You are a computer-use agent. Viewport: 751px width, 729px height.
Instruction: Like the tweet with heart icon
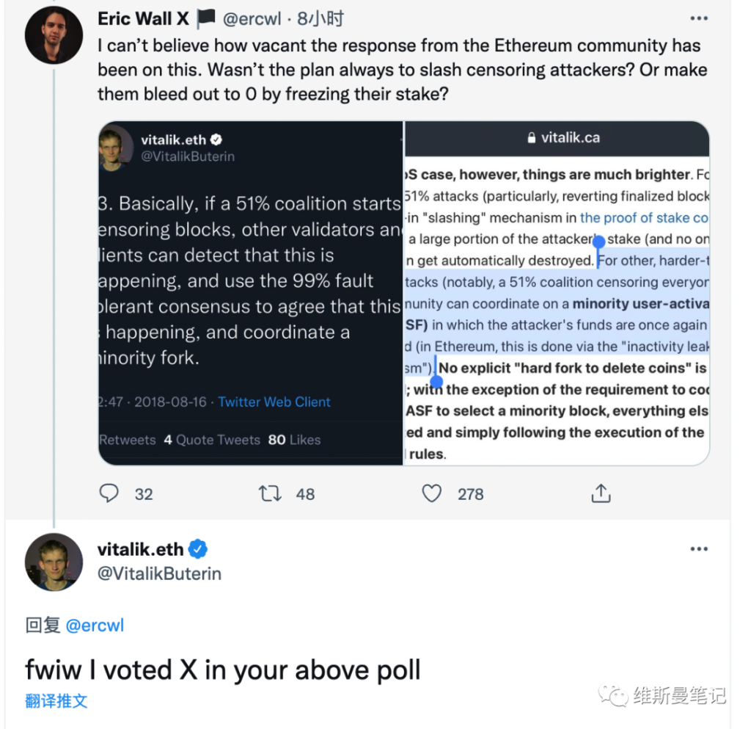pyautogui.click(x=431, y=493)
